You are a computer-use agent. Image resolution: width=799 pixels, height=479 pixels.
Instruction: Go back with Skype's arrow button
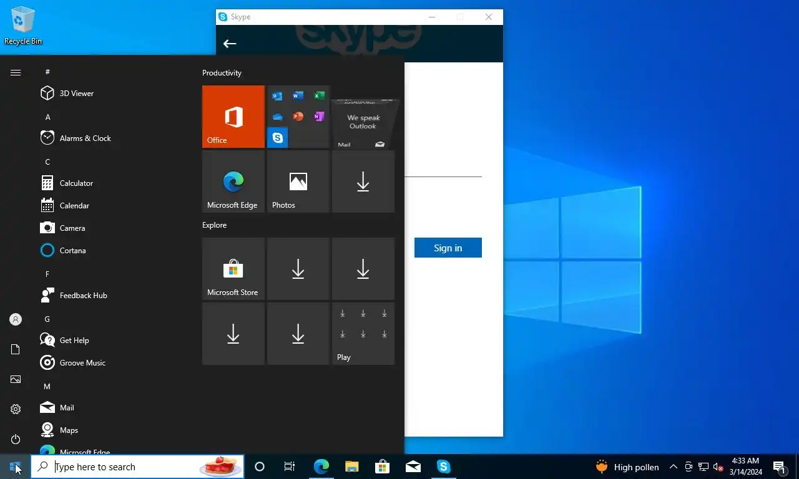tap(230, 44)
